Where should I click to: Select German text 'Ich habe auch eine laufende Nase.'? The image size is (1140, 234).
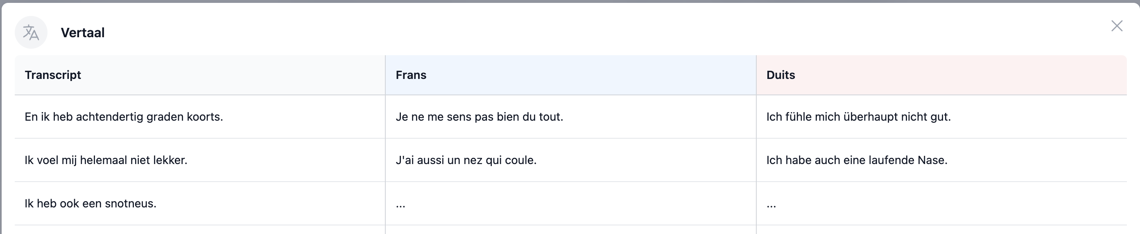[x=856, y=160]
